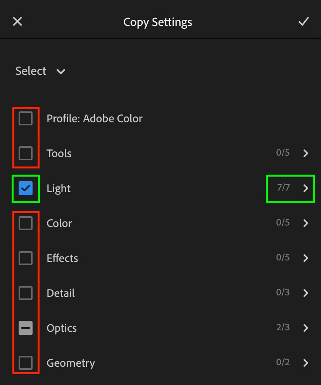Close the Copy Settings dialog with X
The image size is (321, 385).
17,22
